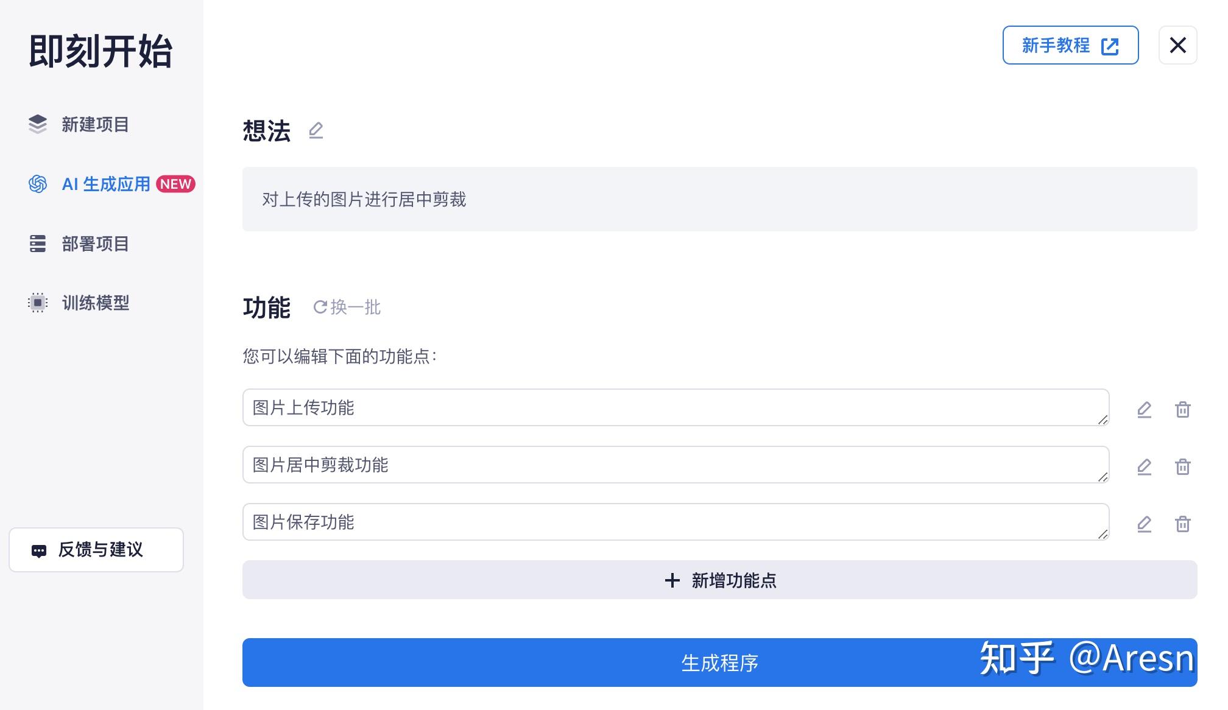Click the 图片保存功能 text input field
This screenshot has width=1228, height=710.
[x=670, y=522]
